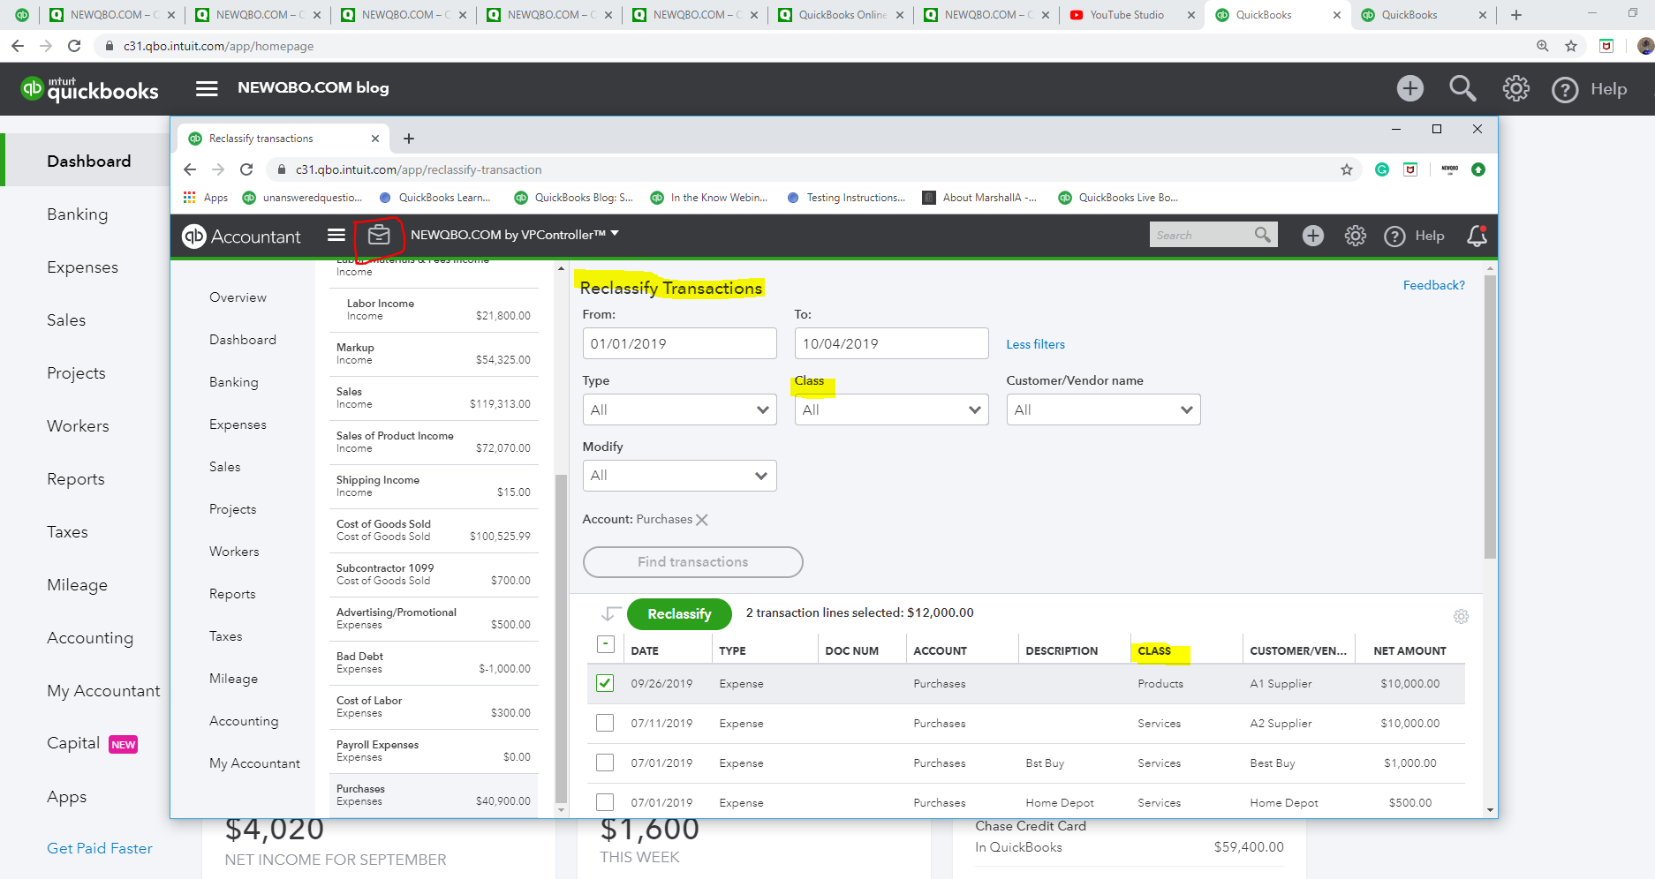The image size is (1655, 879).
Task: Open Reports in the main left navigation
Action: click(x=76, y=479)
